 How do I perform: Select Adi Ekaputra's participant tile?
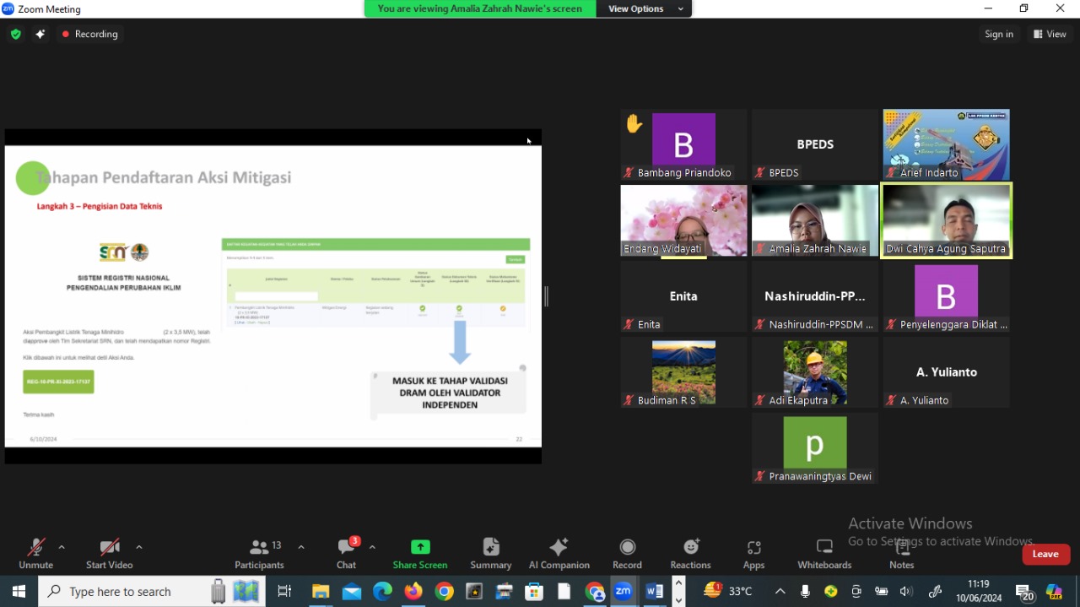click(815, 372)
